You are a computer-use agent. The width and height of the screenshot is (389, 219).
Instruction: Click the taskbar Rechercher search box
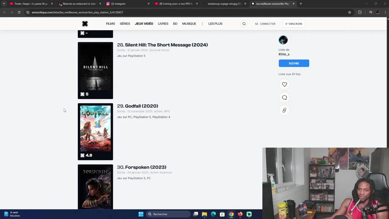(168, 214)
